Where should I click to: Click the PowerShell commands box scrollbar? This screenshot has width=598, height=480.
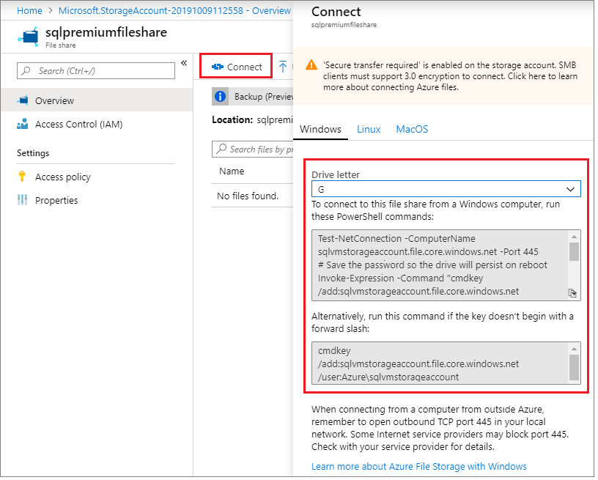pyautogui.click(x=574, y=252)
